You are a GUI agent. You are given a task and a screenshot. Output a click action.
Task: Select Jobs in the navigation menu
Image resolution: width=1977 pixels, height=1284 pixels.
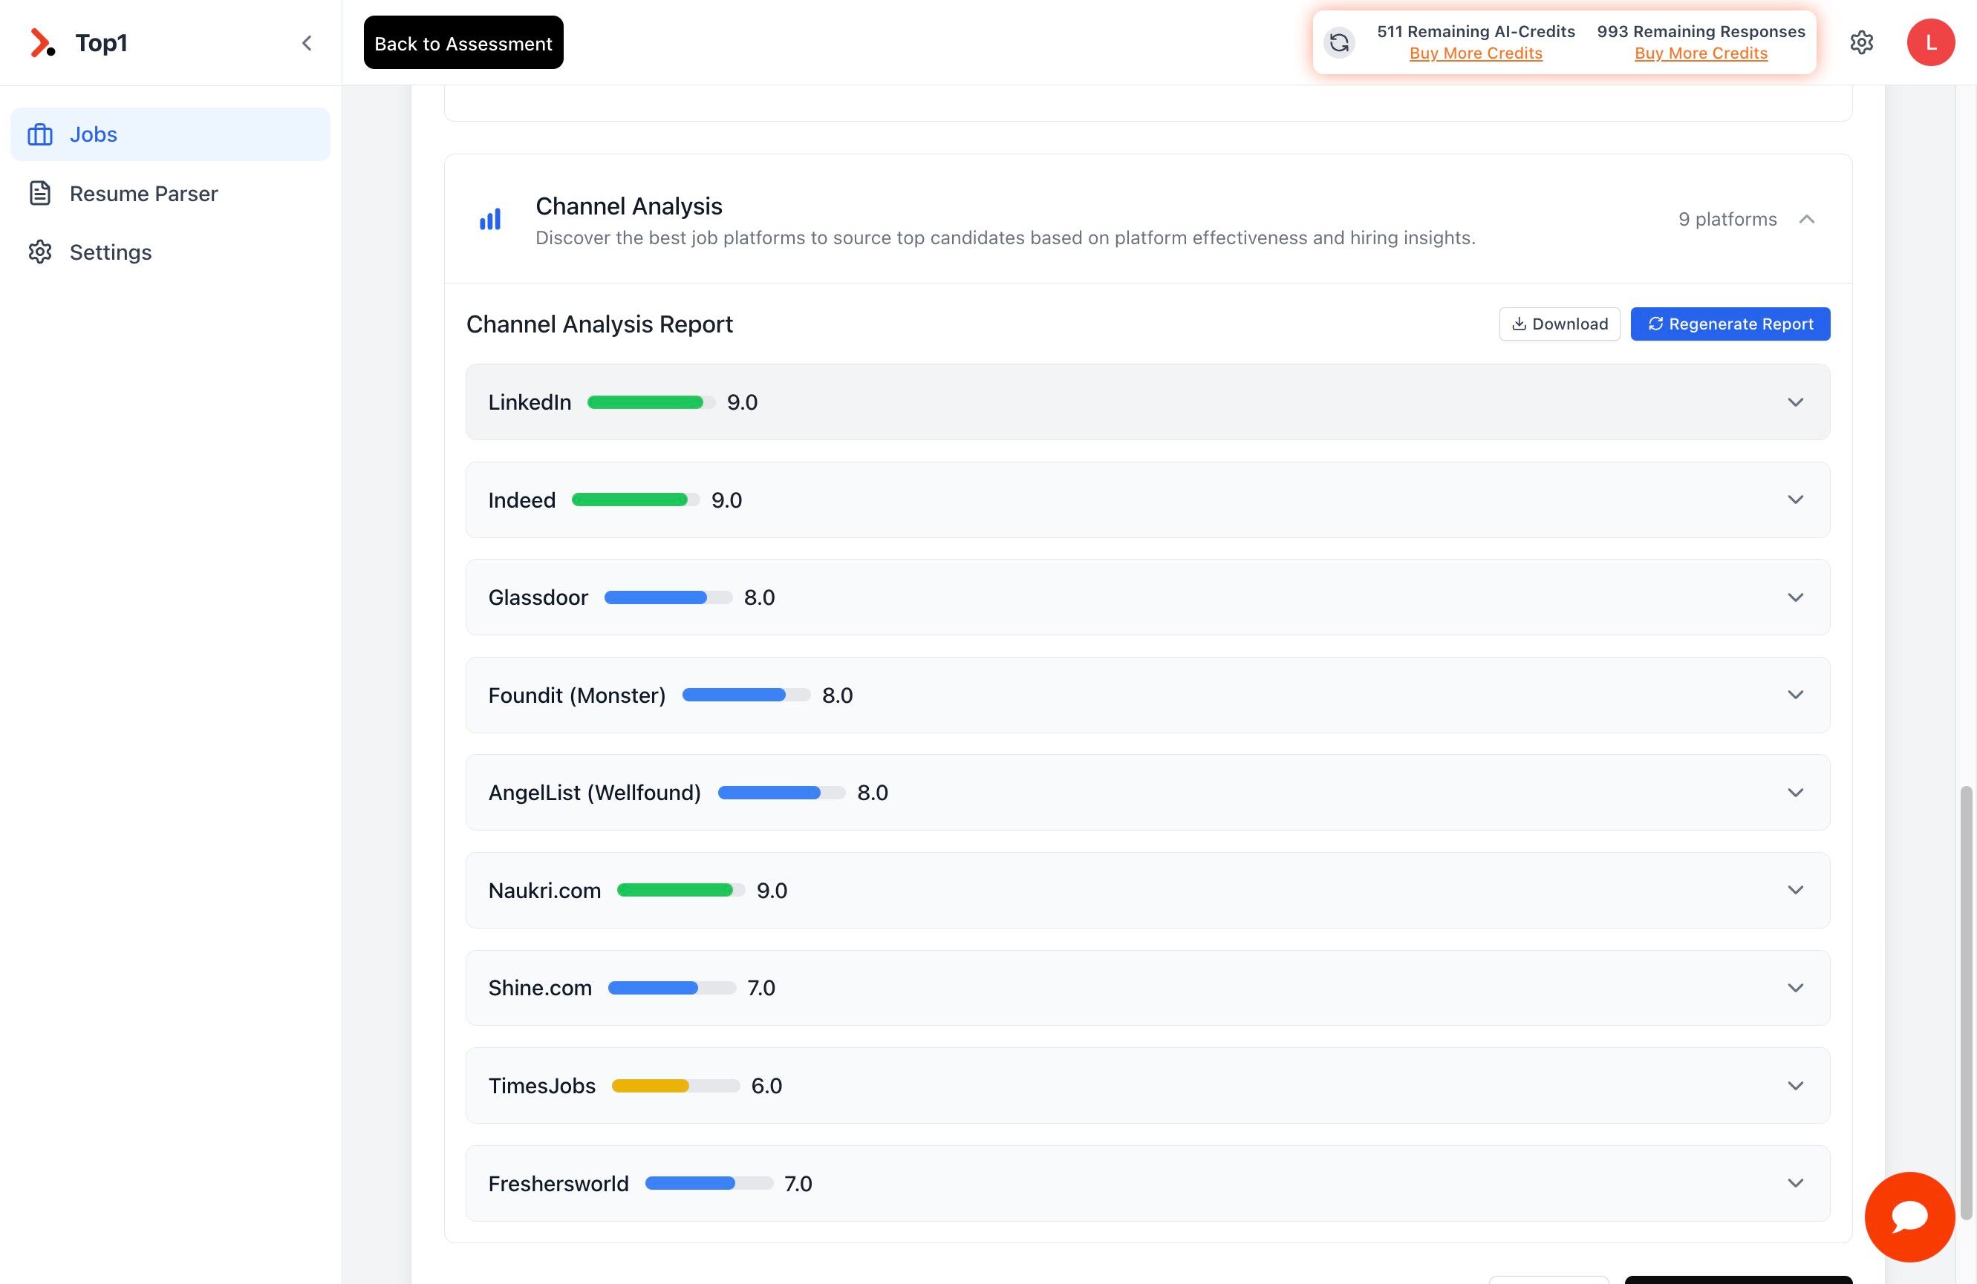93,134
